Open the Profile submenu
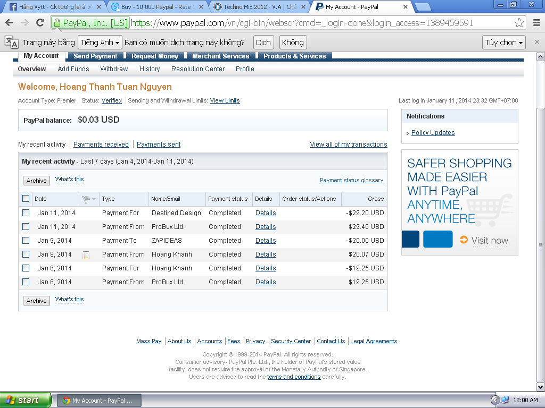The image size is (545, 408). (245, 69)
